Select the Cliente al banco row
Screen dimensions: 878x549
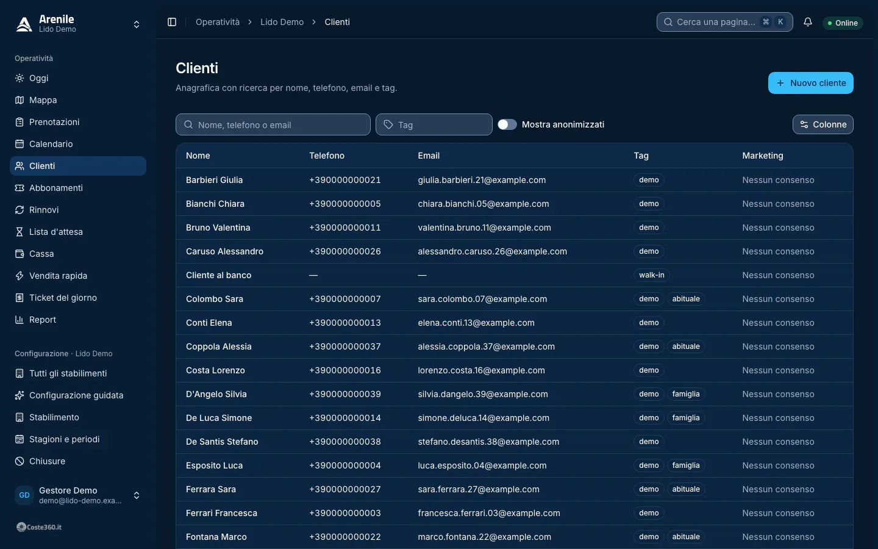[x=515, y=275]
